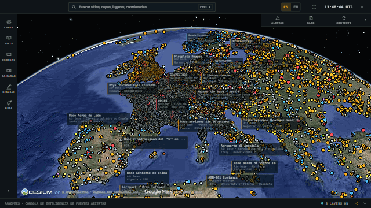Click the '2 LAYERS ON' status indicator
371x208 pixels.
(335, 203)
